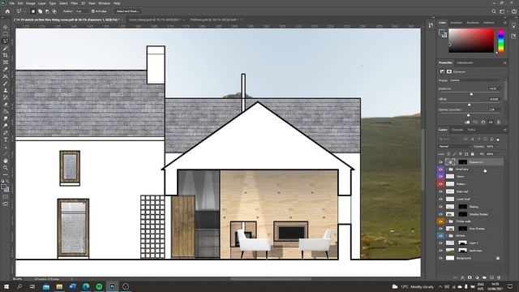Expand the Kitchen layer group
Image resolution: width=519 pixels, height=292 pixels.
point(446,236)
